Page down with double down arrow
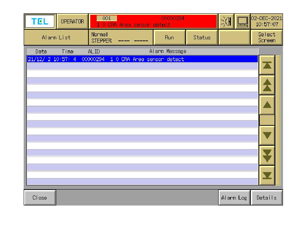The image size is (290, 227). pos(267,154)
